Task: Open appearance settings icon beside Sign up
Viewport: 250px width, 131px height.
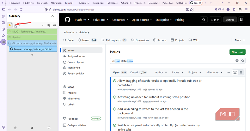Action: coord(241,20)
